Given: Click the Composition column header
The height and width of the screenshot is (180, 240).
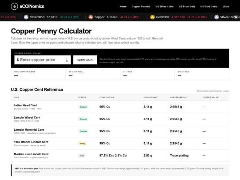Looking at the screenshot, I should coord(107,97).
